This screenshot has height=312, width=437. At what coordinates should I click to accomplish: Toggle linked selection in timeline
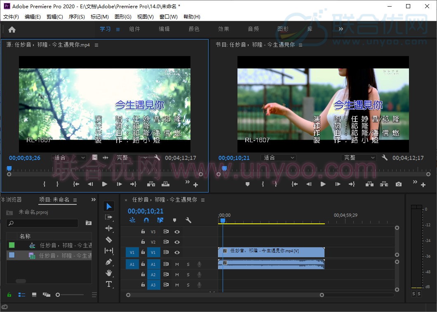160,220
